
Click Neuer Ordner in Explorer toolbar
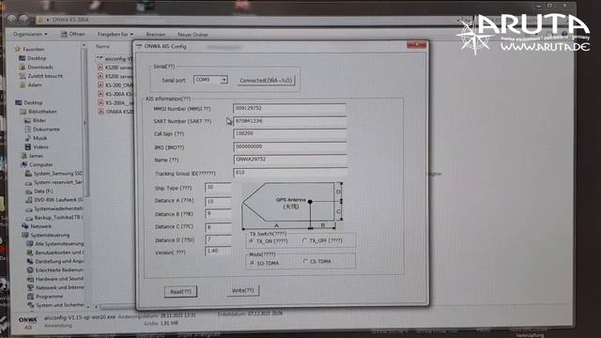point(193,35)
